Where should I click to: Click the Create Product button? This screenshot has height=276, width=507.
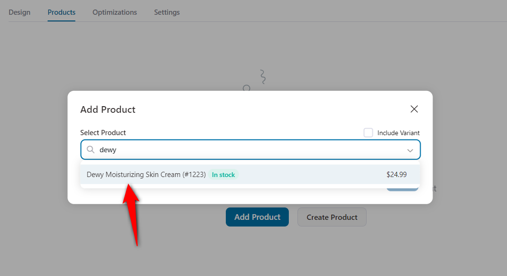pyautogui.click(x=332, y=217)
